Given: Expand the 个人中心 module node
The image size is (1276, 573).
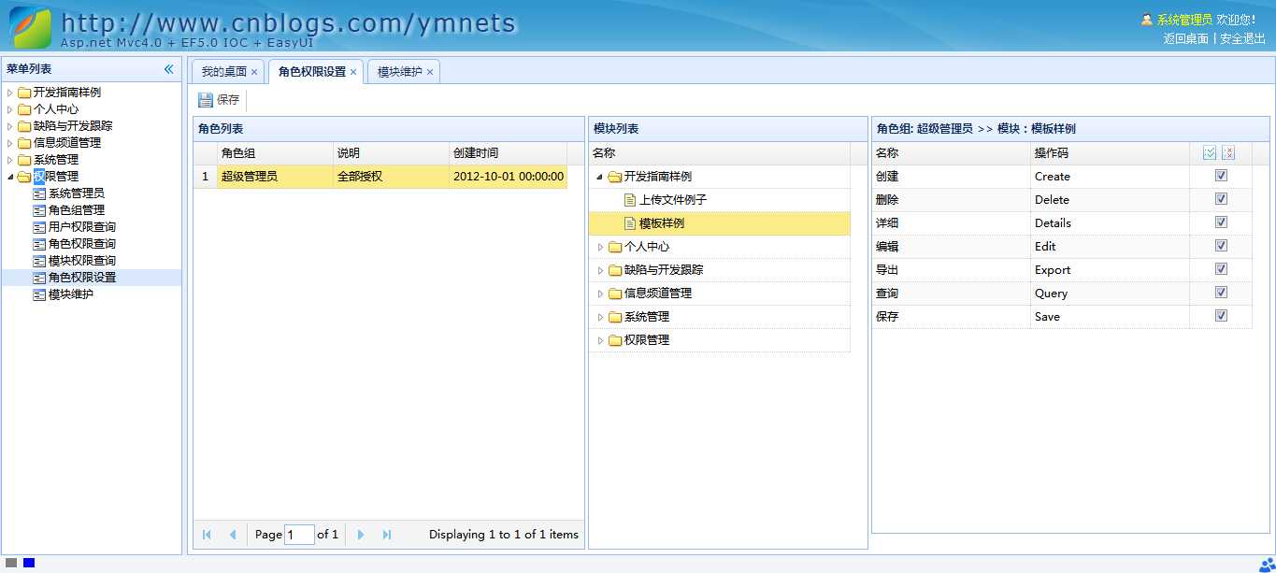Looking at the screenshot, I should coord(599,246).
